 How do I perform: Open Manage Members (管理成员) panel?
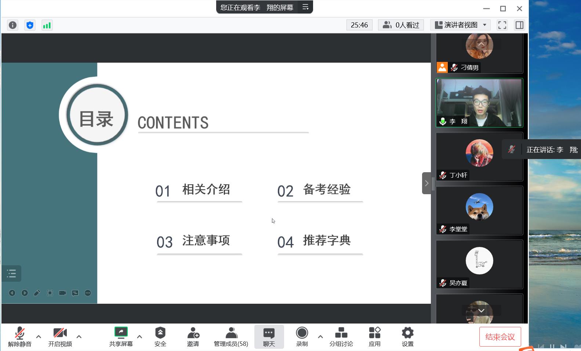click(x=231, y=336)
